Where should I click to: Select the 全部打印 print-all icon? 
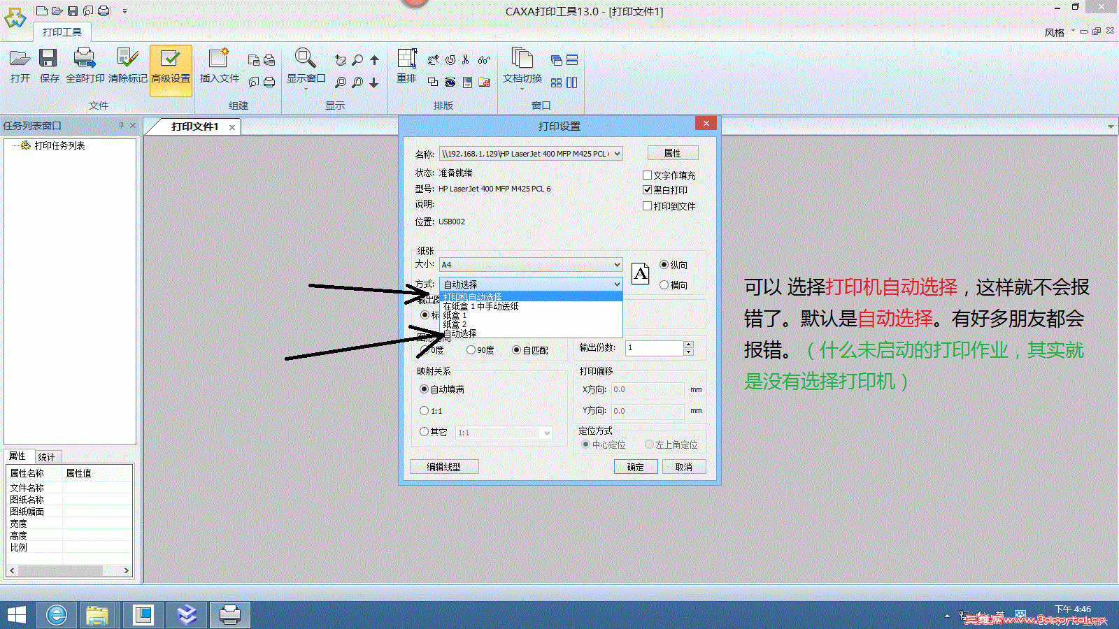(85, 68)
